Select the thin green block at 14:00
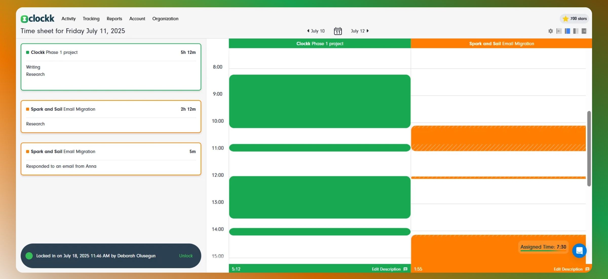Viewport: 608px width, 279px height. (320, 232)
